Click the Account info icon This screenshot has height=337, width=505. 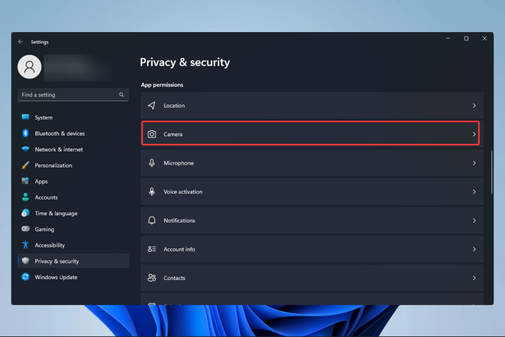152,249
